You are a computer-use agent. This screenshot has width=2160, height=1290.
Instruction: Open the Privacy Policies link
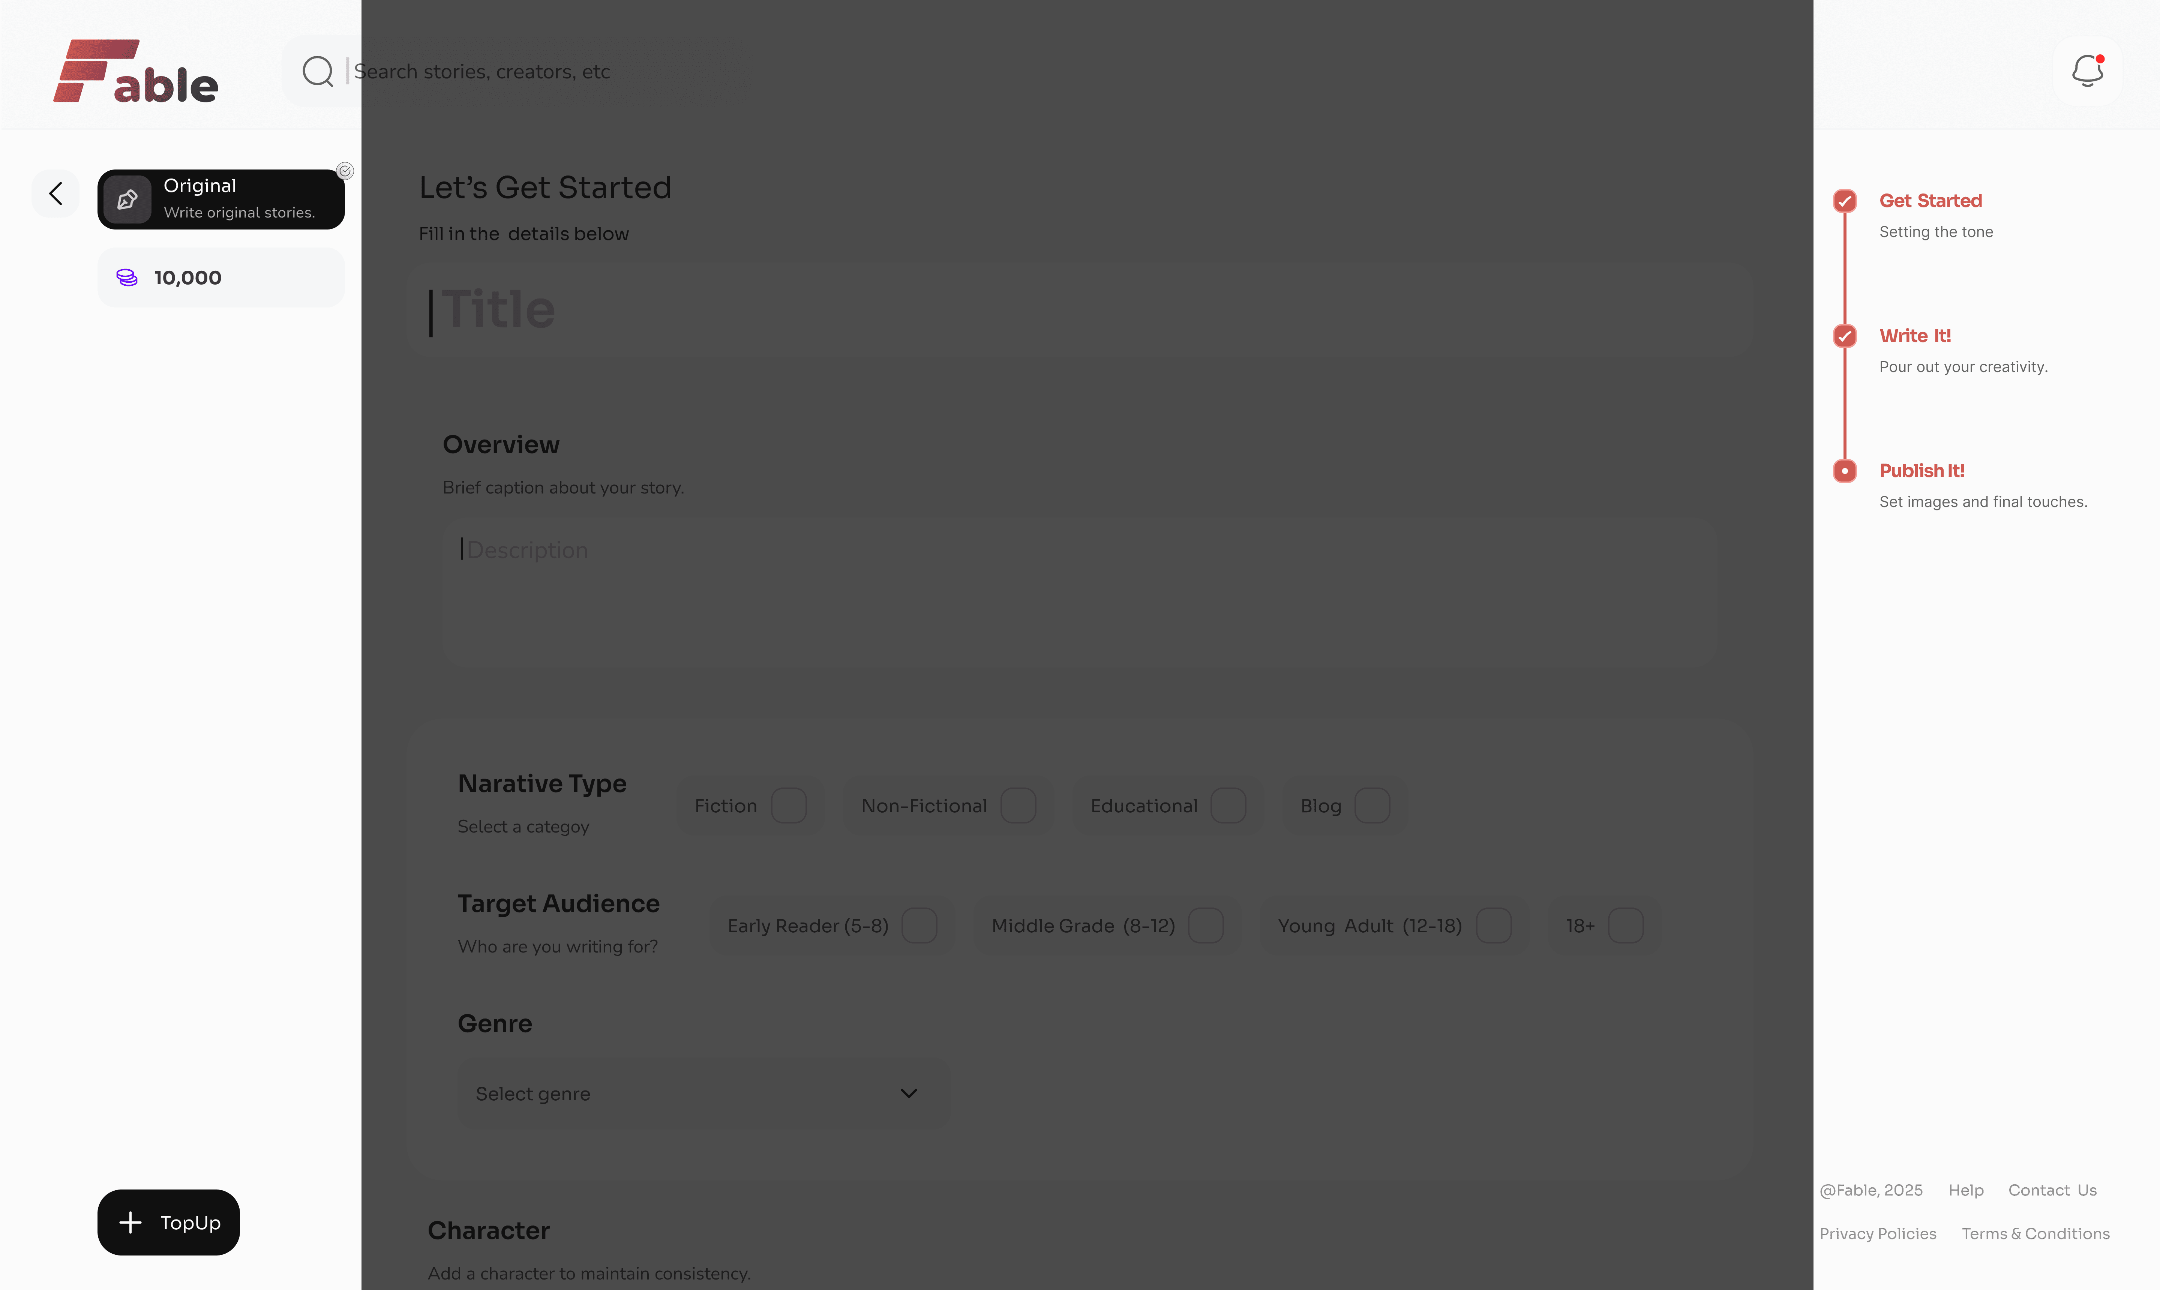tap(1878, 1233)
